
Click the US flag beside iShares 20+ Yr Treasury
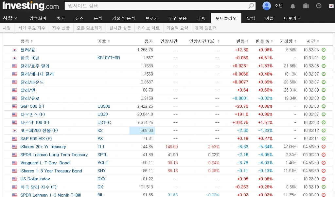14,147
